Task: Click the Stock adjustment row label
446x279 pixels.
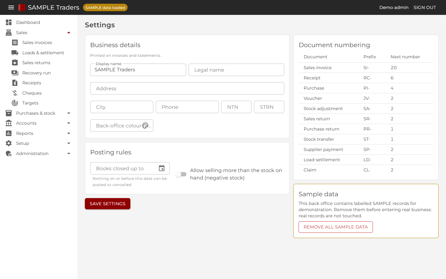Action: [323, 108]
